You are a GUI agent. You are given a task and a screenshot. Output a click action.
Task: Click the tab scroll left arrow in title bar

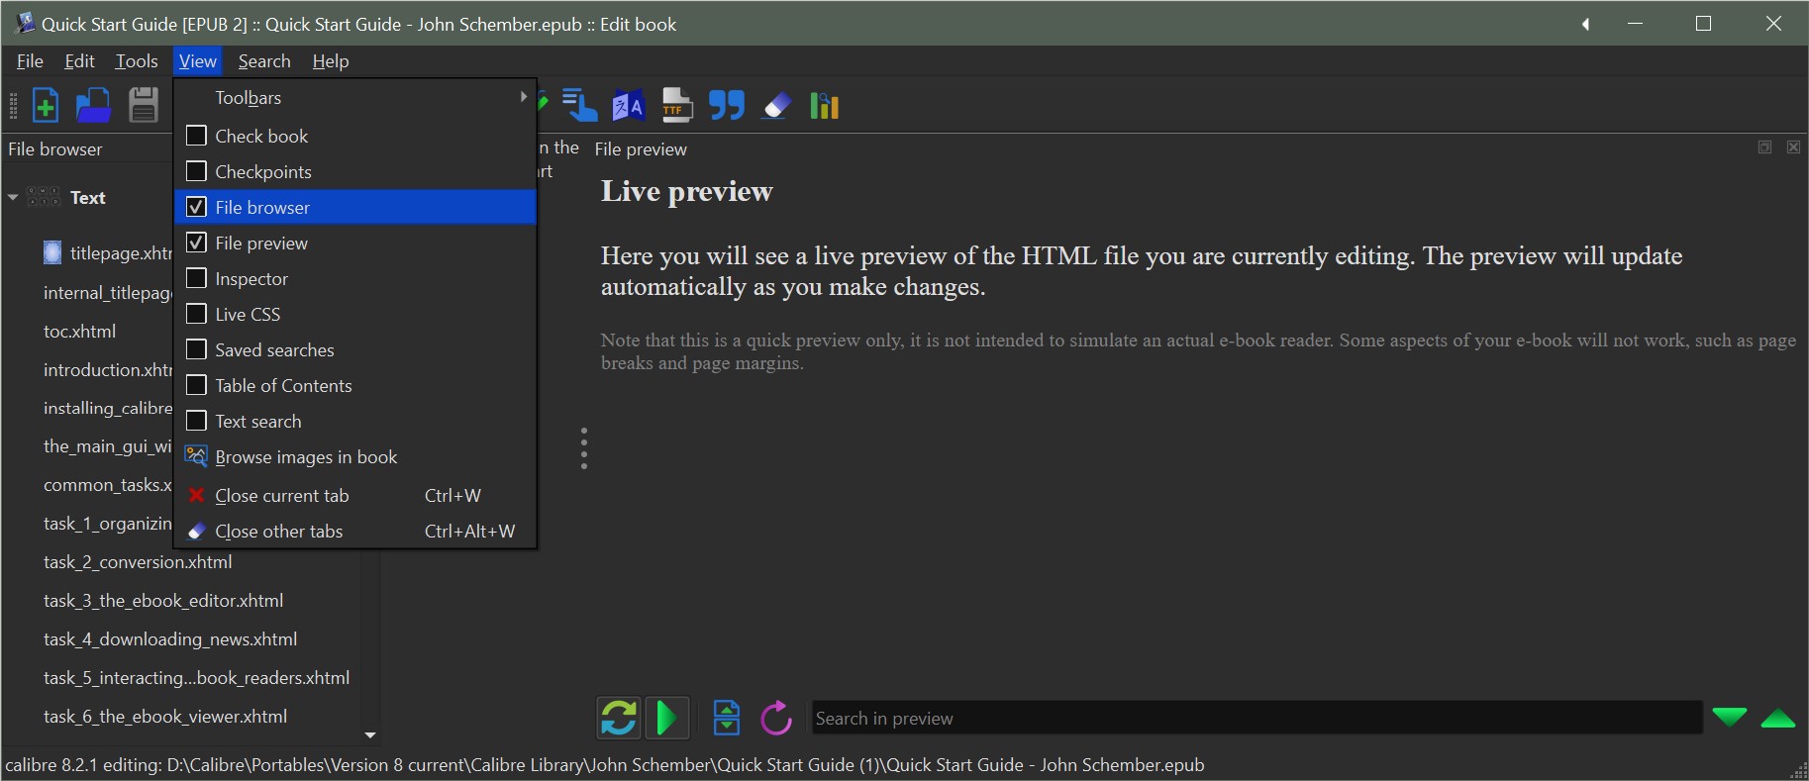1586,24
